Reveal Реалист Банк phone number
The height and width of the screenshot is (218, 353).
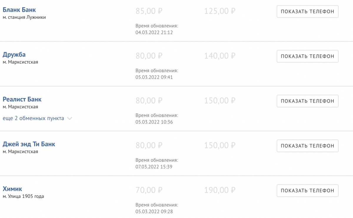[x=307, y=101]
